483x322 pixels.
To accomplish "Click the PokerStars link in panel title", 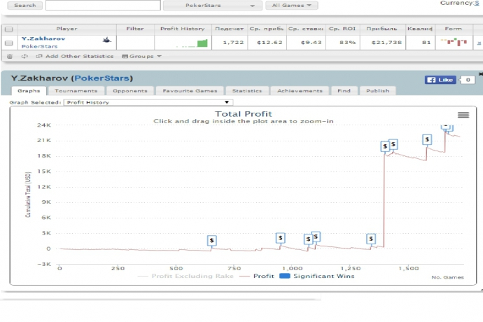I will [102, 78].
